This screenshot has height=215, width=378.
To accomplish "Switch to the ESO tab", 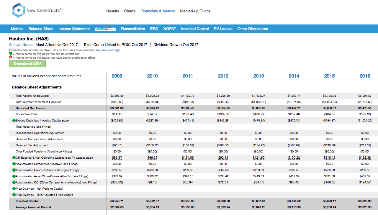I will point(154,29).
